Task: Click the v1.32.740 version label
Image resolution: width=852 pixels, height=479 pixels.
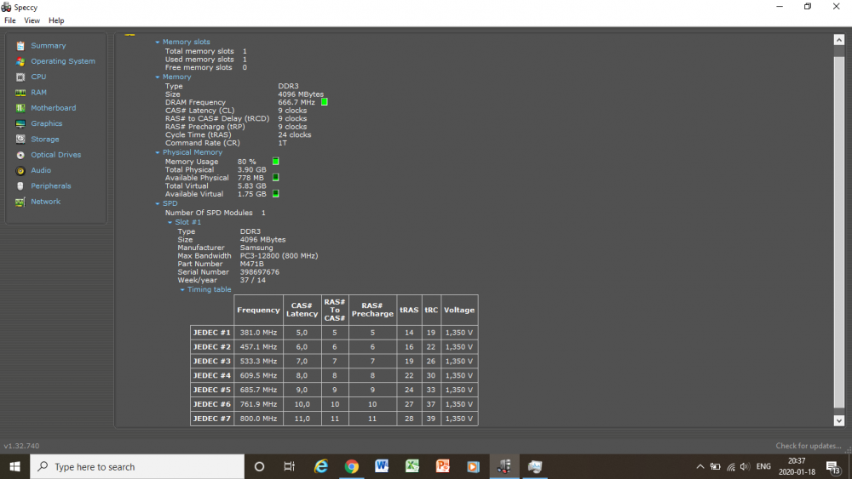Action: (22, 446)
